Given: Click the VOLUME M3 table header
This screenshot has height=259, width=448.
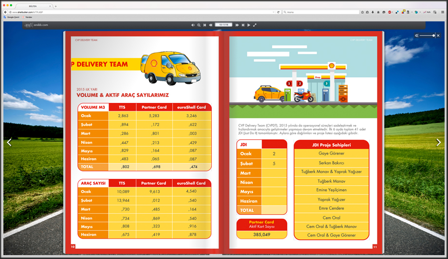Looking at the screenshot, I should point(93,107).
